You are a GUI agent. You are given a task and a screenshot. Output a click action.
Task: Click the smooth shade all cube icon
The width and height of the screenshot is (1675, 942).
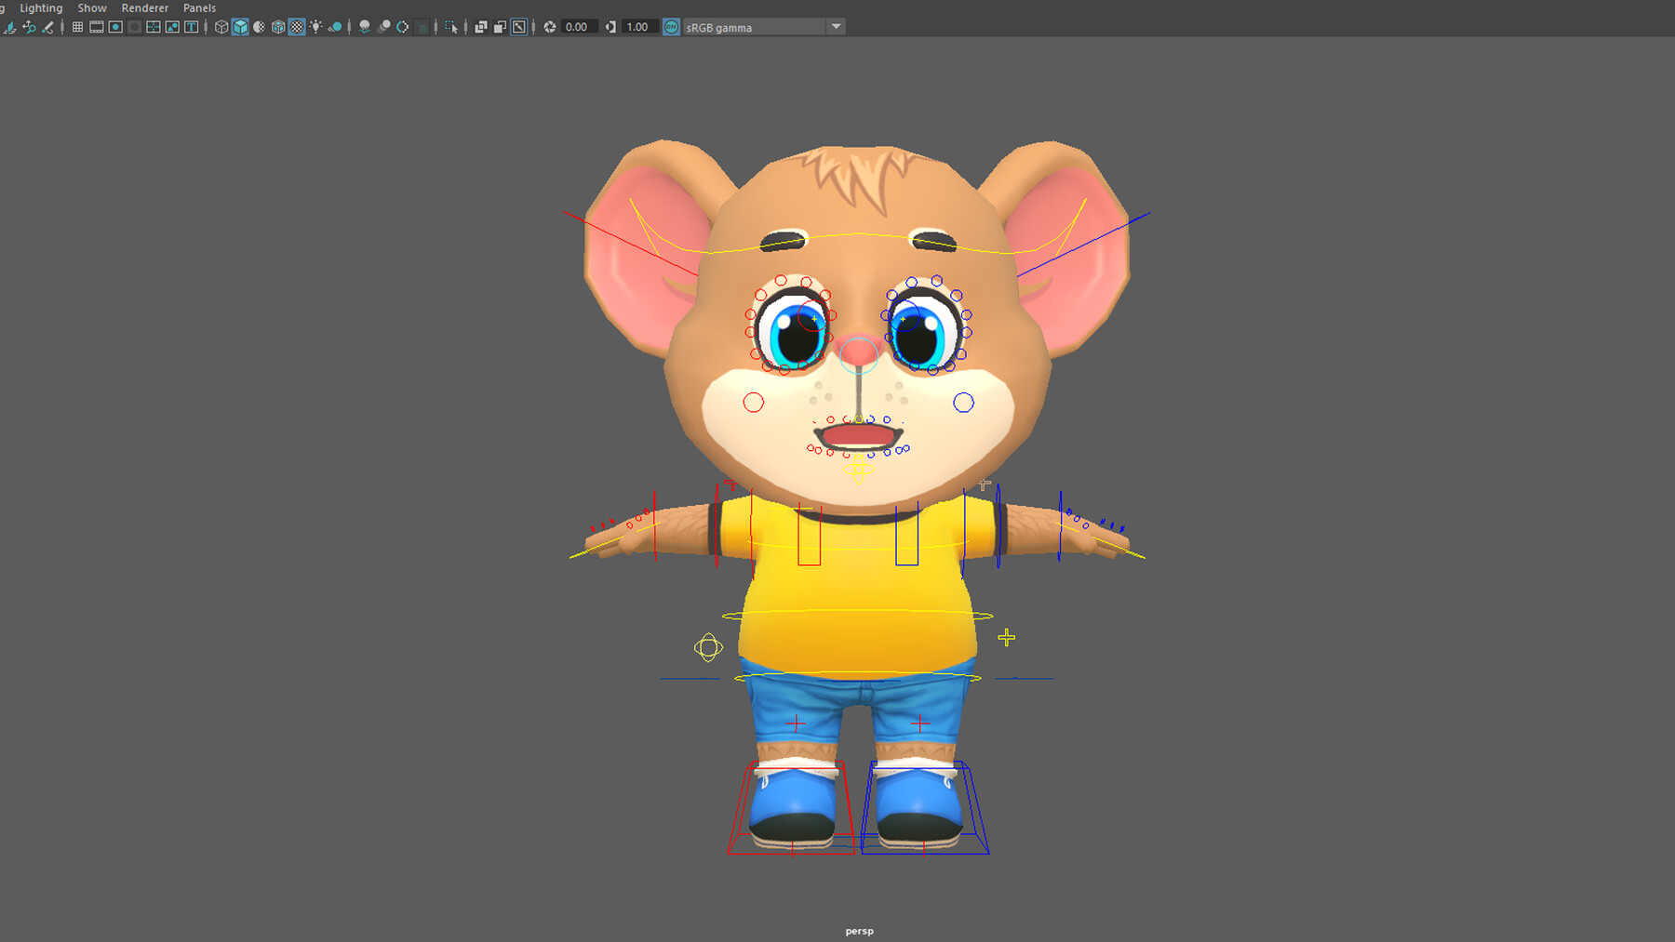pos(240,27)
